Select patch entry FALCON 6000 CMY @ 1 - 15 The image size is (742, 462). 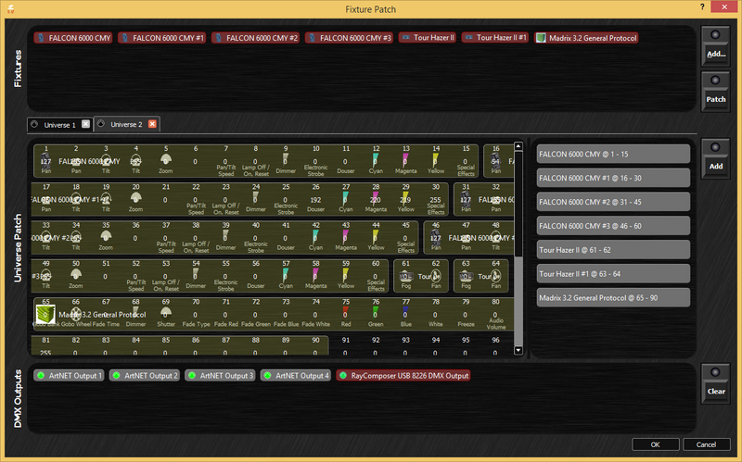[x=613, y=154]
